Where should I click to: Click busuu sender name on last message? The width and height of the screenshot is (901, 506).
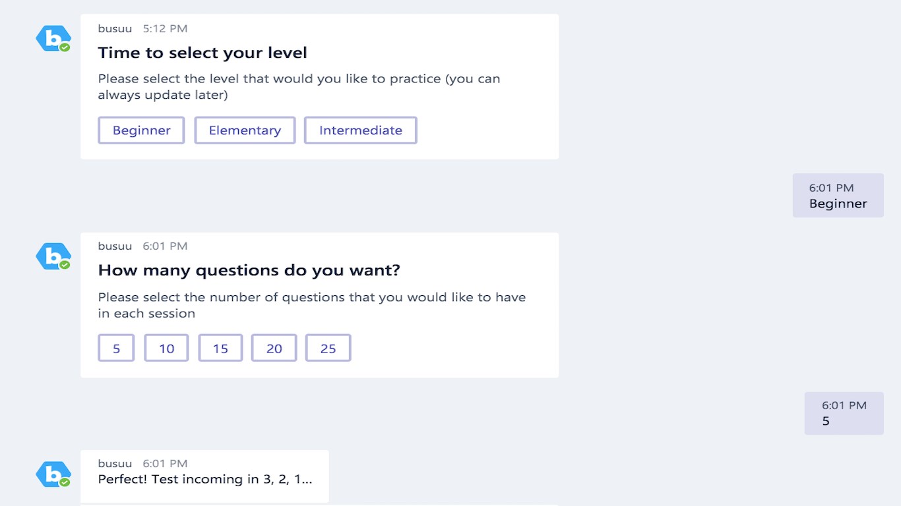[115, 463]
